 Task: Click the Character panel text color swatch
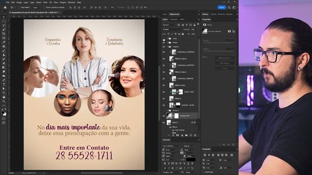coord(191,160)
